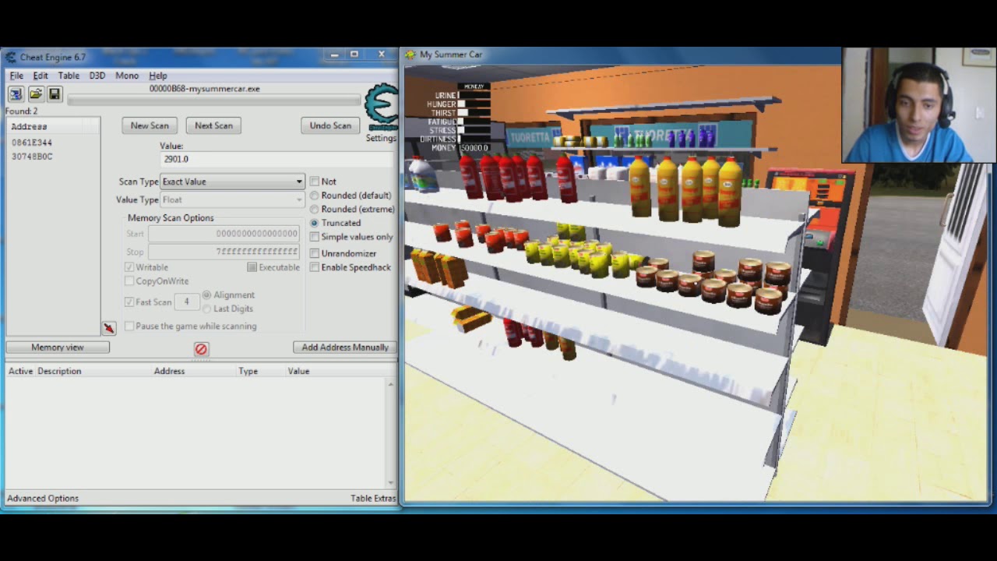Viewport: 997px width, 561px height.
Task: Toggle the Writable checkbox
Action: tap(129, 267)
